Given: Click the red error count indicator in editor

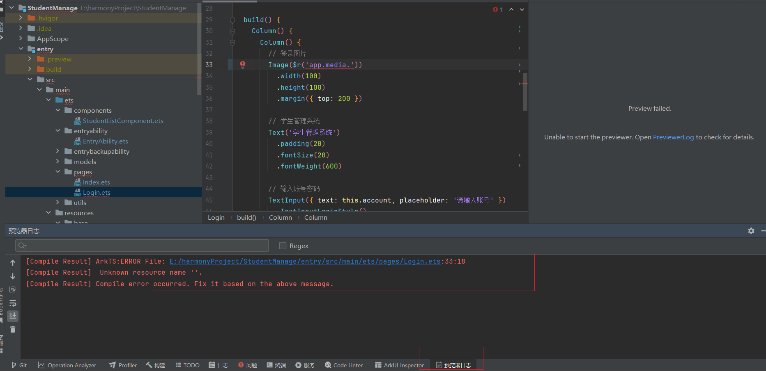Looking at the screenshot, I should click(498, 9).
